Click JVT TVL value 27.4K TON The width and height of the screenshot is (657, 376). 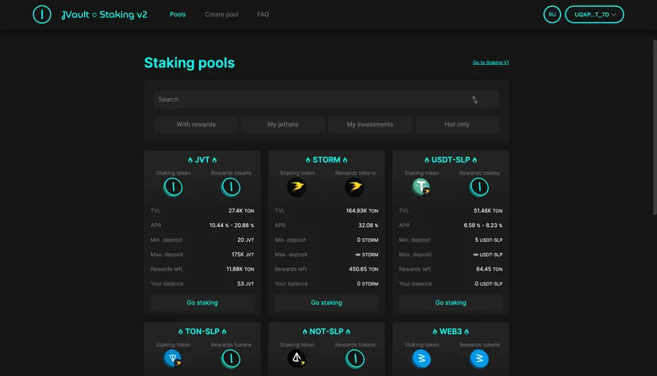[x=241, y=211]
